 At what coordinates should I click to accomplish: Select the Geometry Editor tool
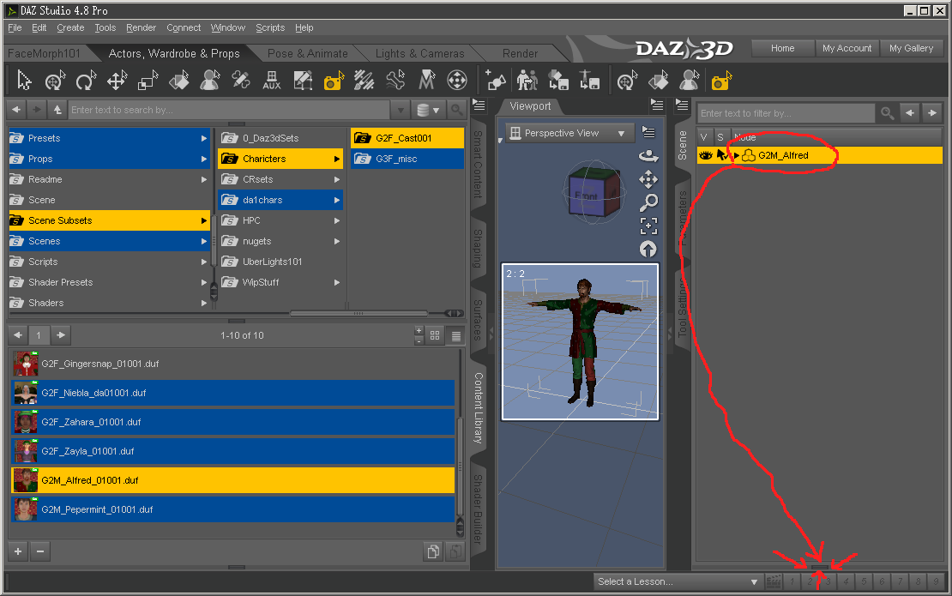point(303,80)
